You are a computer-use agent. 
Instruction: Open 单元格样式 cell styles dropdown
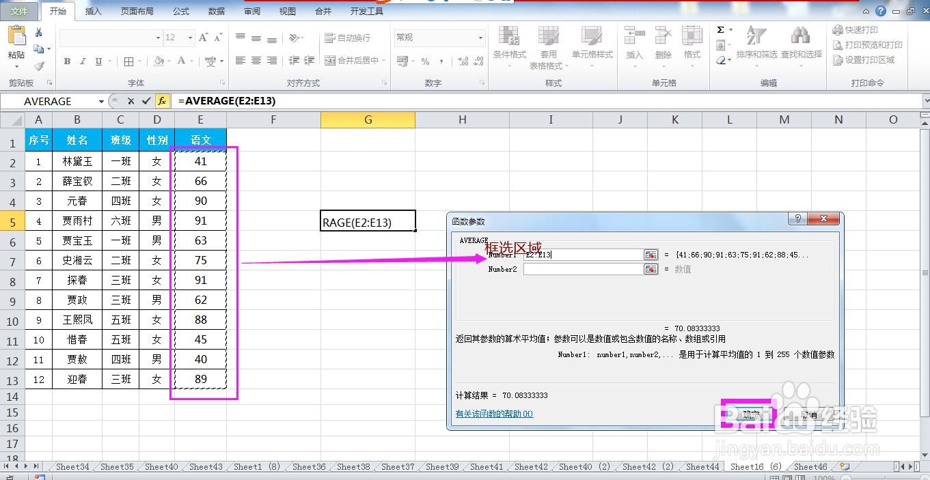coord(592,47)
